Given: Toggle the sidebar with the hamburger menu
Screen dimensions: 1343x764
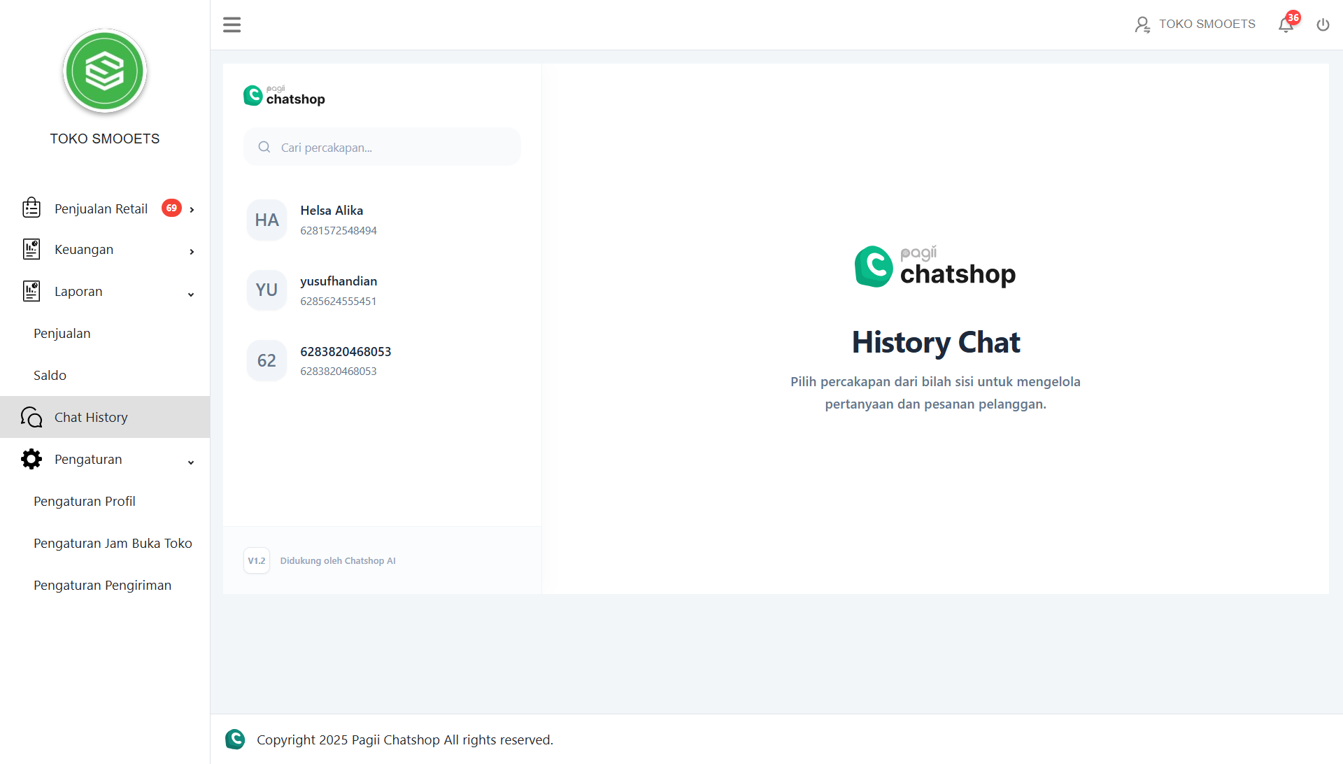Looking at the screenshot, I should tap(232, 24).
